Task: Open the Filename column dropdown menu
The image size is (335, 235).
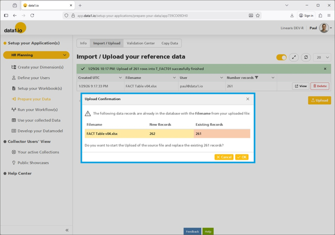Action: click(174, 78)
